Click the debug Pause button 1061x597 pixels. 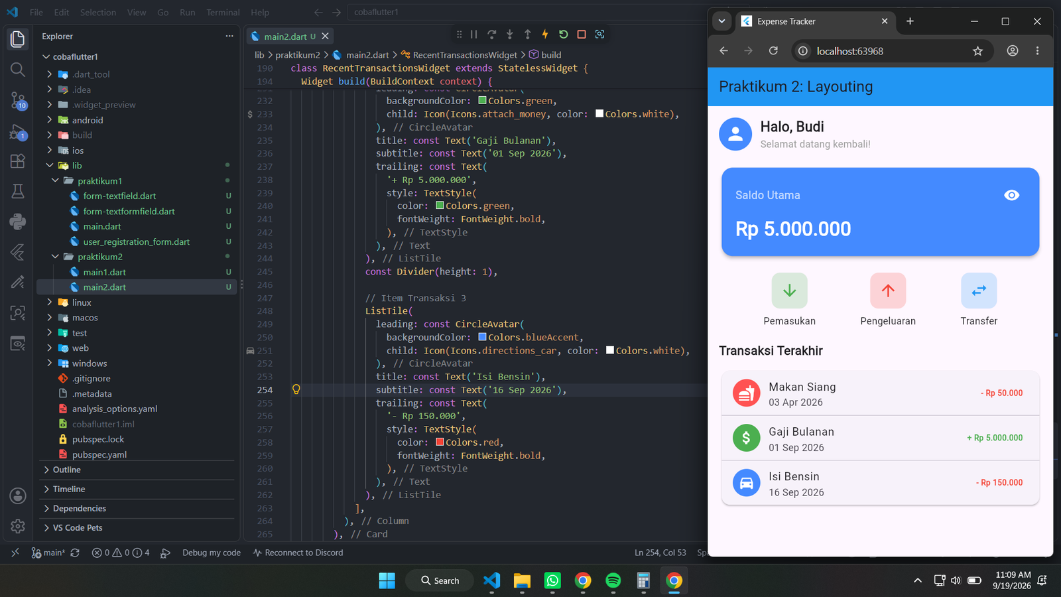pos(473,34)
